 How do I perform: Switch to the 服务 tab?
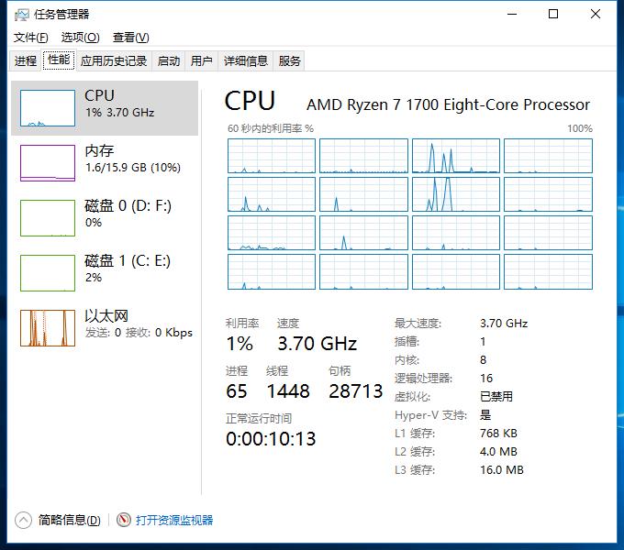[x=290, y=61]
